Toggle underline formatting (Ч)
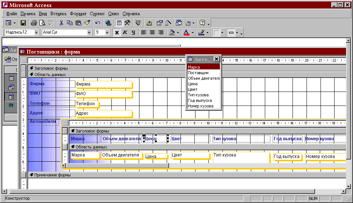 [133, 32]
